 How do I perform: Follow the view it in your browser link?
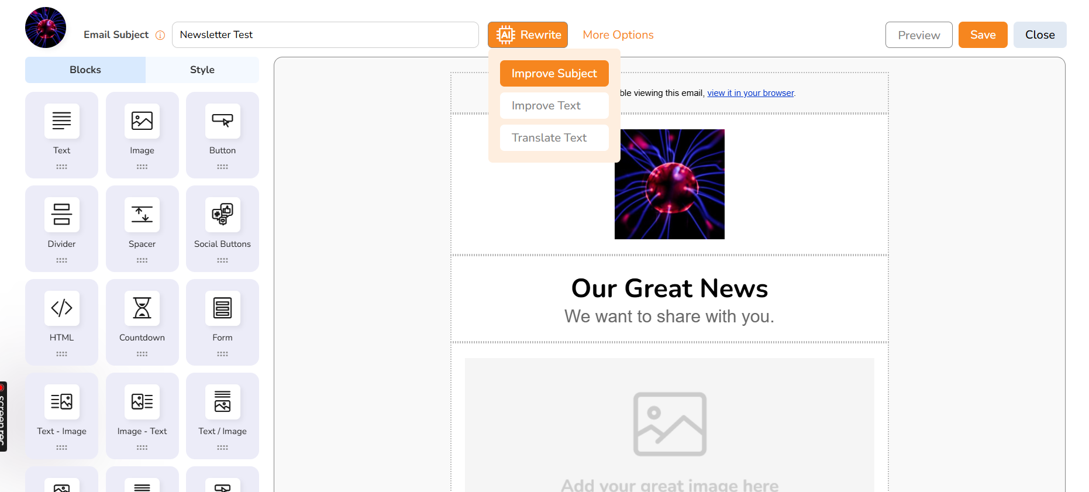tap(750, 93)
